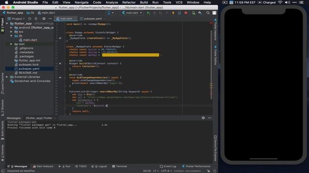Hide the Project panel with minus icon
The image size is (309, 173).
pos(50,19)
